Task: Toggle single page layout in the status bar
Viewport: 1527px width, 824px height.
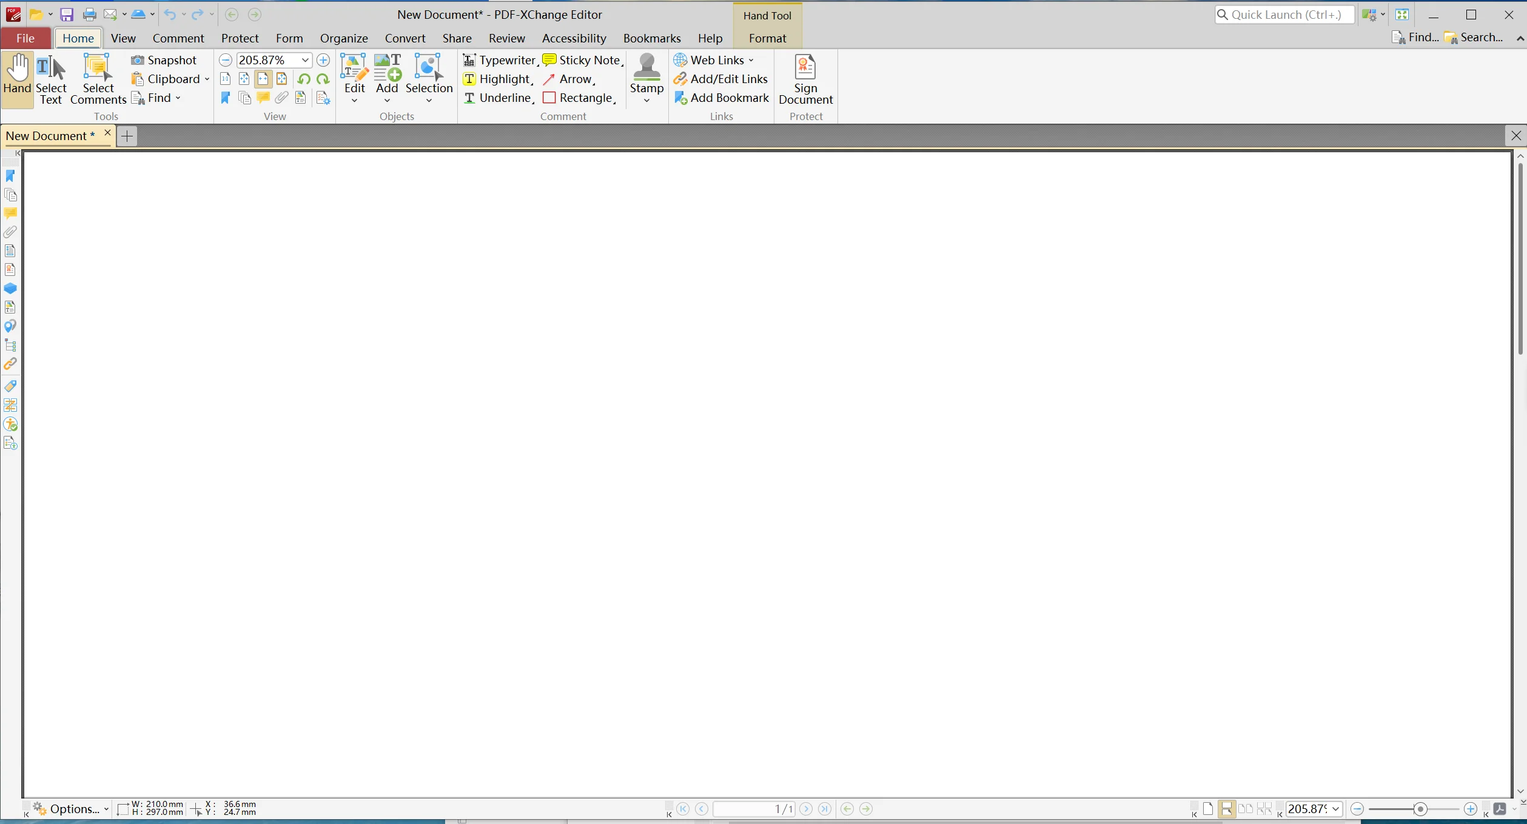Action: (x=1208, y=809)
